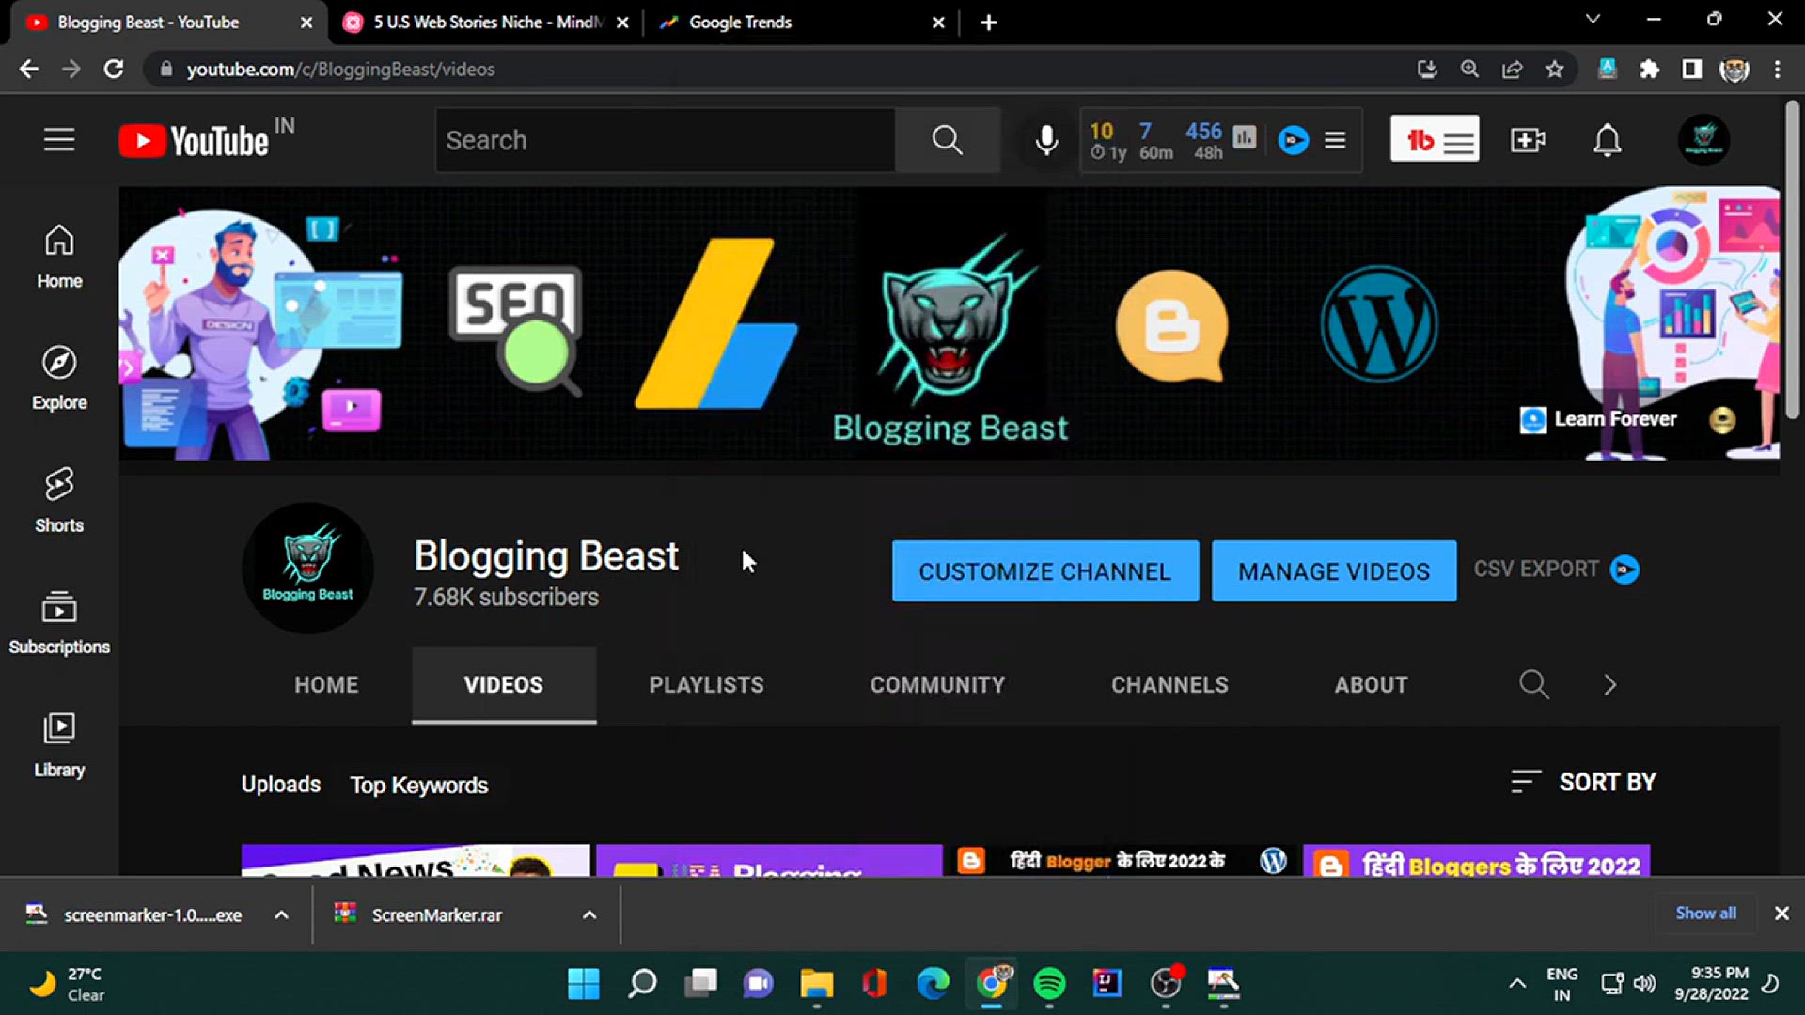This screenshot has height=1015, width=1805.
Task: Click CSV Export link
Action: coord(1536,569)
